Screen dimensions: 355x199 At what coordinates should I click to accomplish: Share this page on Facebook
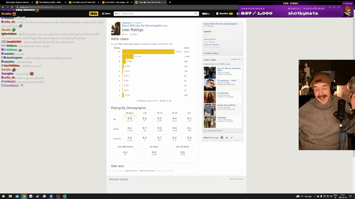(222, 138)
